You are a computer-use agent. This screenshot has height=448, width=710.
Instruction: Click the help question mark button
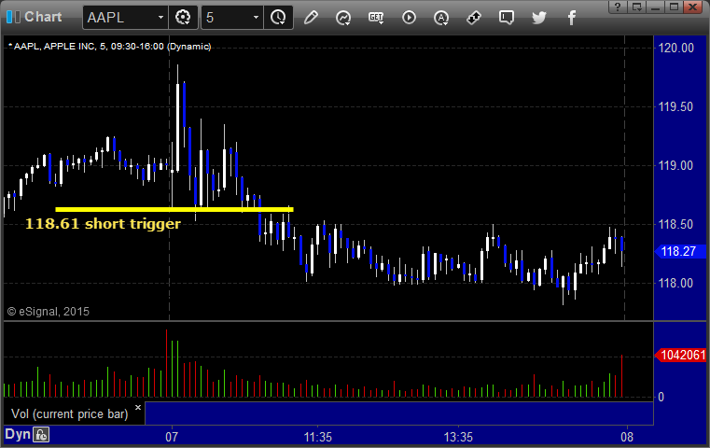[x=618, y=7]
